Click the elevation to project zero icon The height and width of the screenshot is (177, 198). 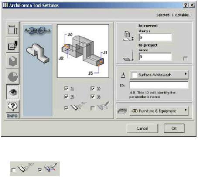pyautogui.click(x=128, y=56)
